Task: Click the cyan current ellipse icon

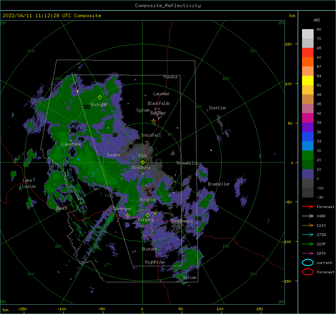Action: (x=308, y=262)
